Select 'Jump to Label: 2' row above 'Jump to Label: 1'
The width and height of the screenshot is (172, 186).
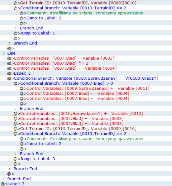pos(86,18)
